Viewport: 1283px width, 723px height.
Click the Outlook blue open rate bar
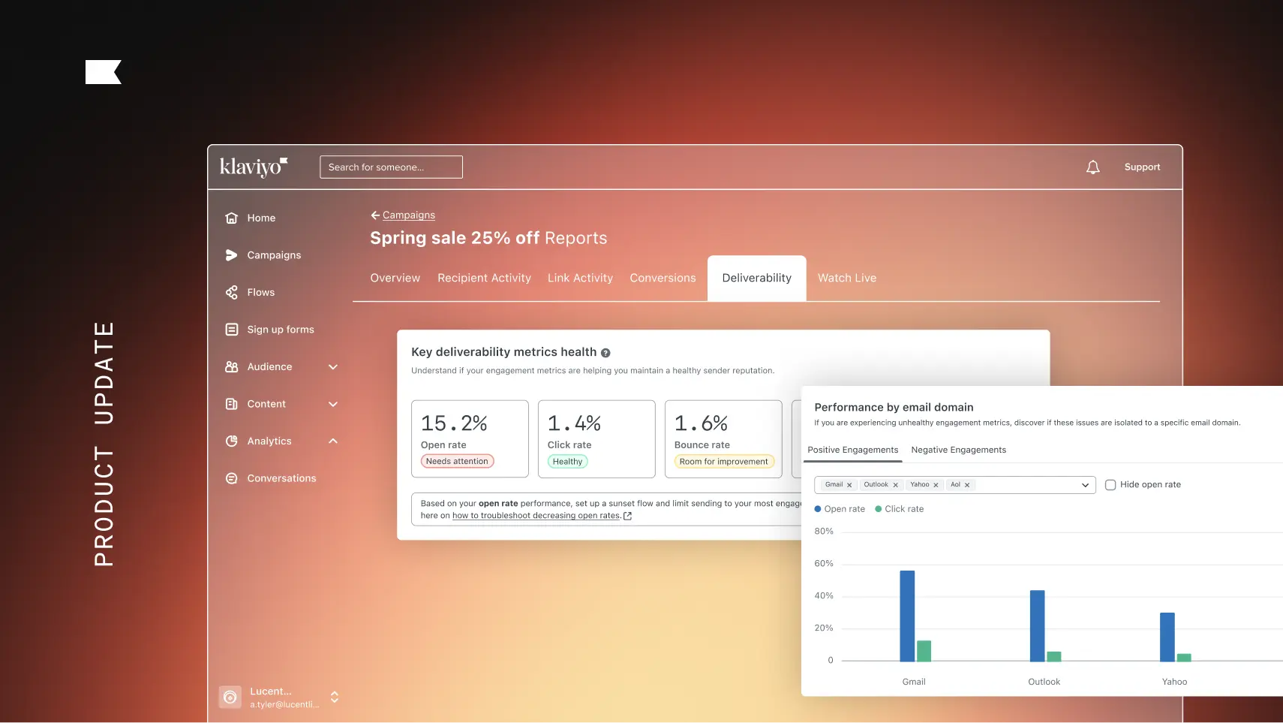click(1037, 625)
